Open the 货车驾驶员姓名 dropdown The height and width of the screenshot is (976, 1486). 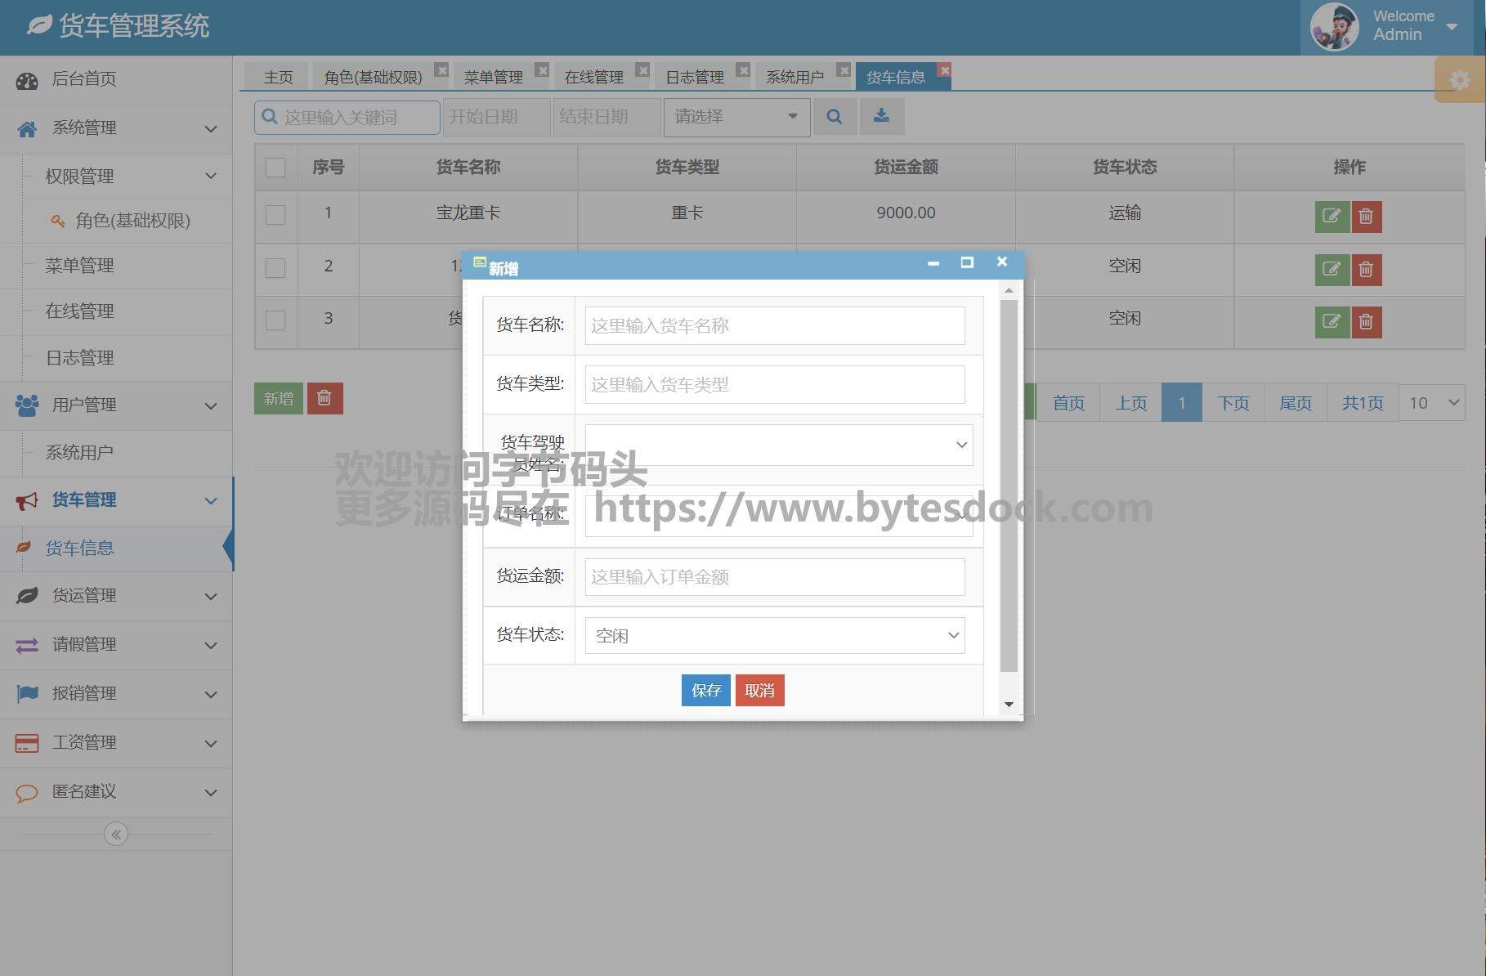[x=778, y=445]
